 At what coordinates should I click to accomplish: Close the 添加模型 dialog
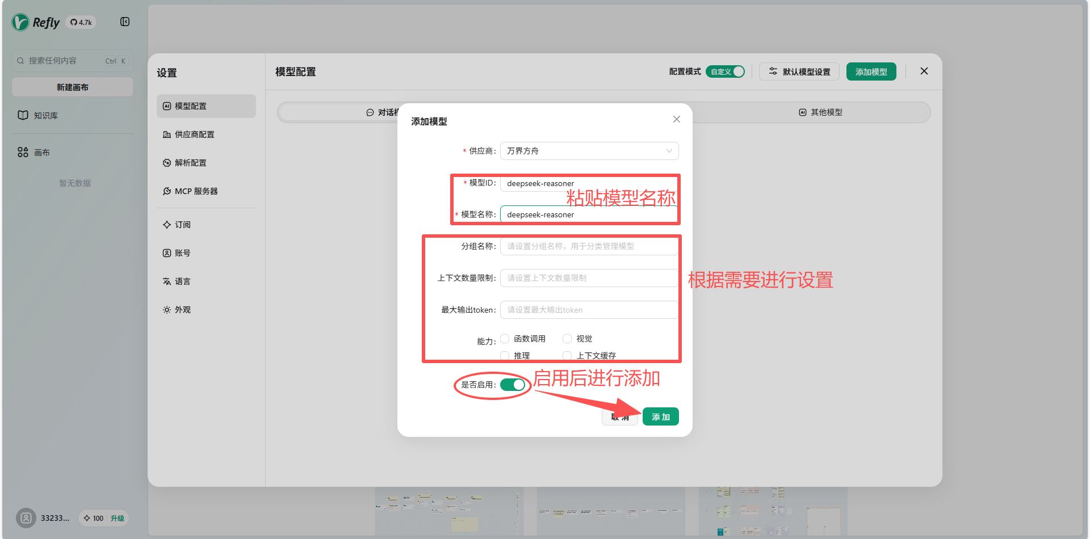point(676,119)
